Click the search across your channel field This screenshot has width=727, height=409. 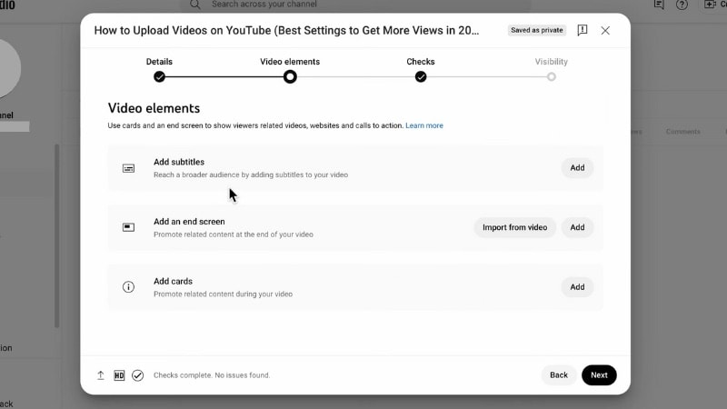click(355, 5)
